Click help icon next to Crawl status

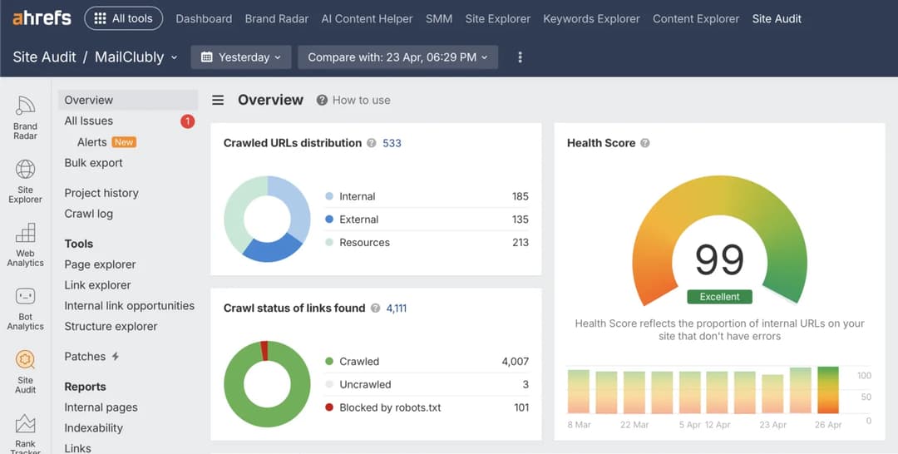[375, 308]
